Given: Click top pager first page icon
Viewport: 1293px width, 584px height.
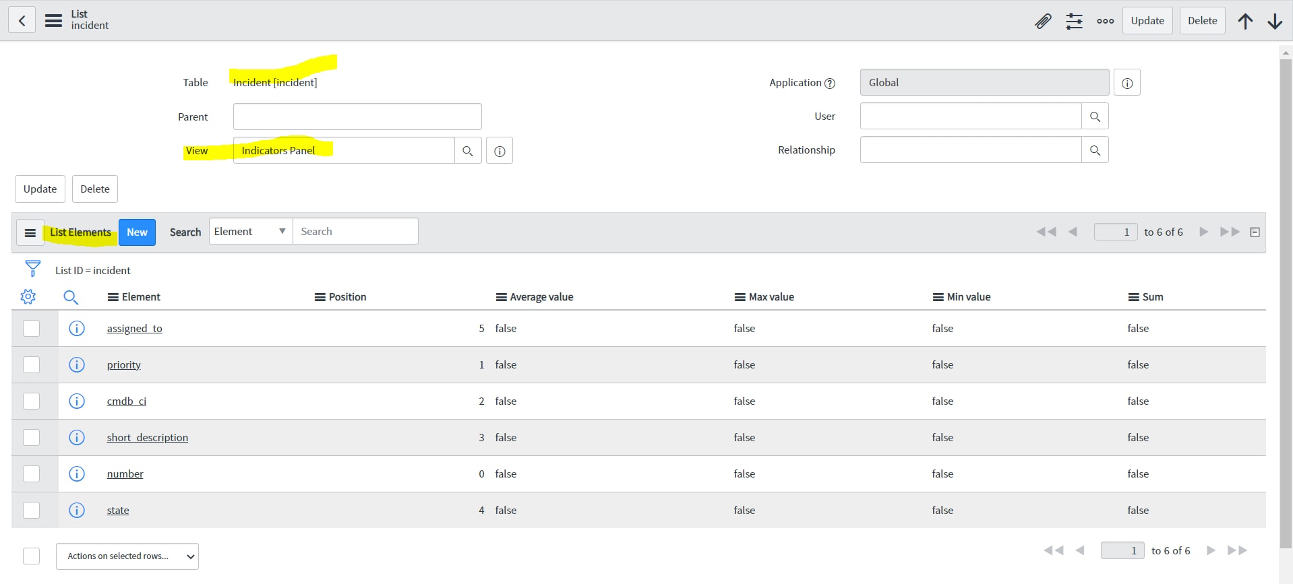Looking at the screenshot, I should [x=1046, y=232].
